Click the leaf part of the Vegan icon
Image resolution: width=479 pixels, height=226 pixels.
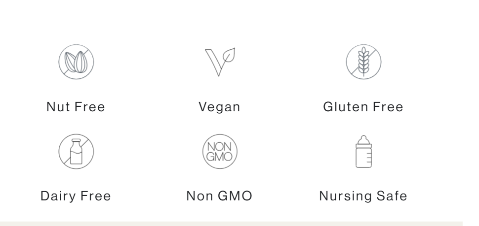(229, 55)
